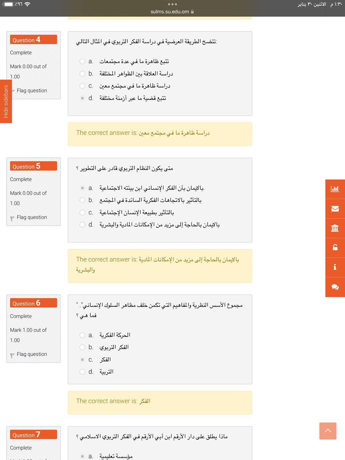Click the unlocked padlock sidebar icon
The image size is (345, 460).
pos(335,248)
